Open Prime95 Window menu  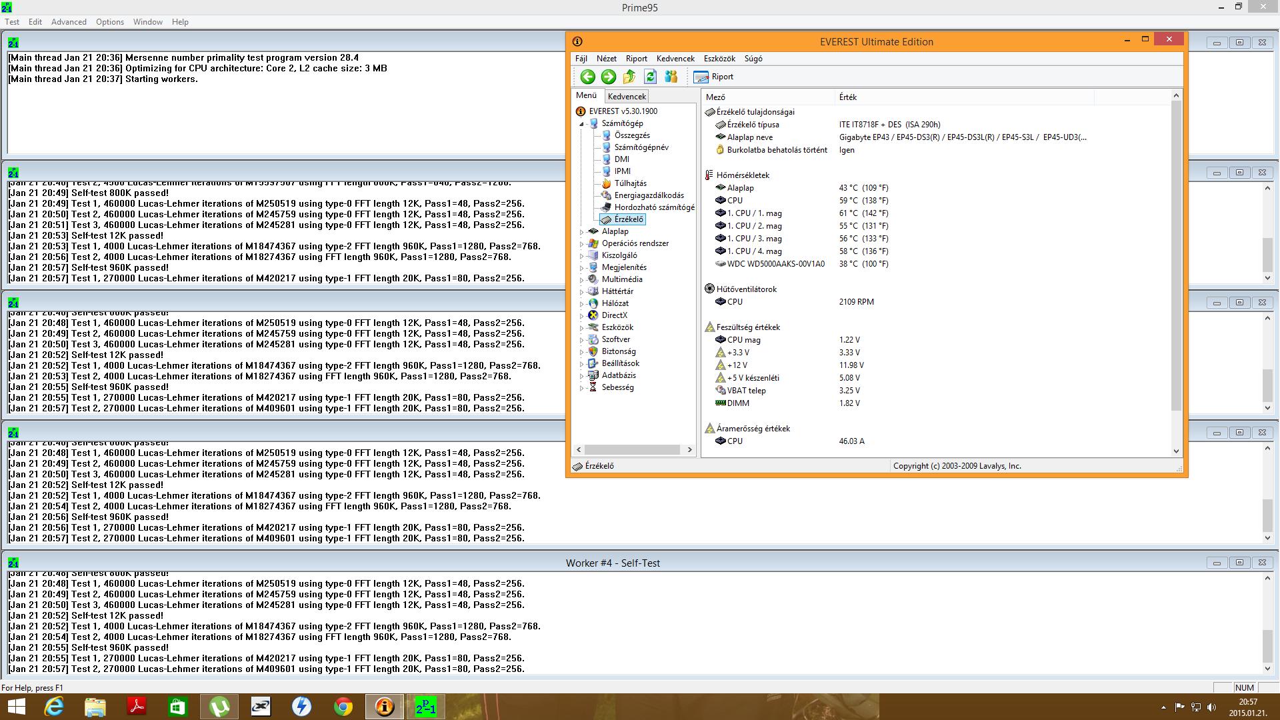147,22
